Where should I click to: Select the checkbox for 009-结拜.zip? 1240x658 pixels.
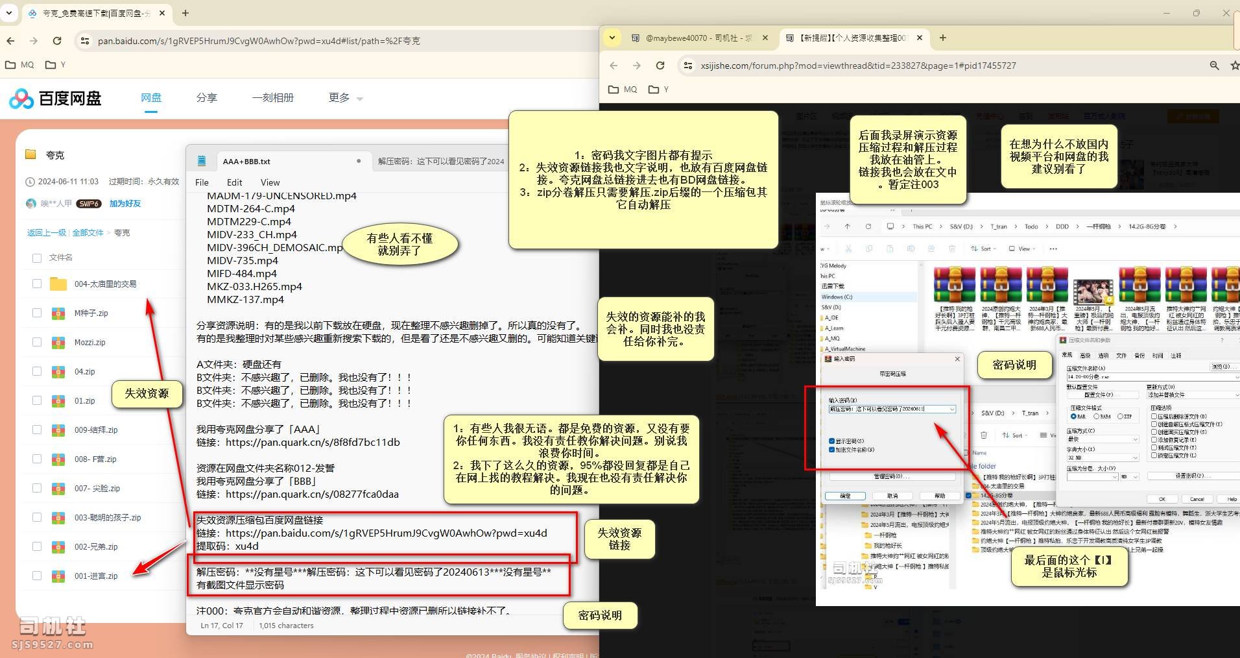(37, 430)
